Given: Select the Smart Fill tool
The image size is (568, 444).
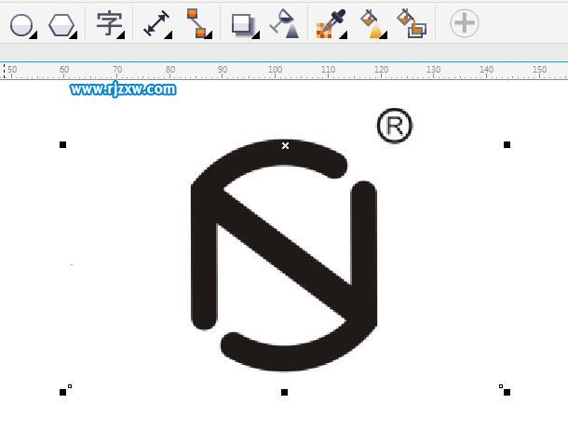Looking at the screenshot, I should click(412, 23).
